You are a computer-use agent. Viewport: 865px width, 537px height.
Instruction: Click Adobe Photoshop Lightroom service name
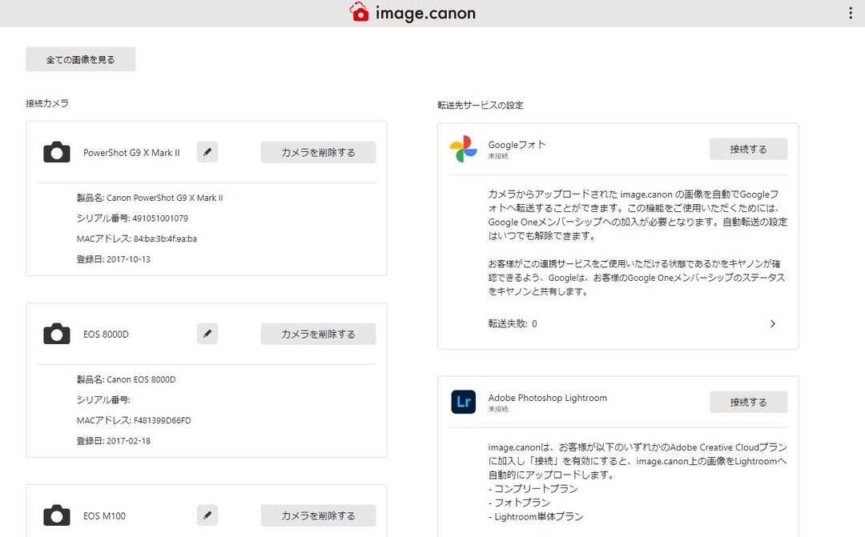[547, 398]
